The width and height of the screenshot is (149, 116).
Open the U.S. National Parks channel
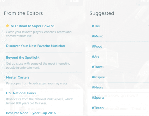[x=21, y=93]
